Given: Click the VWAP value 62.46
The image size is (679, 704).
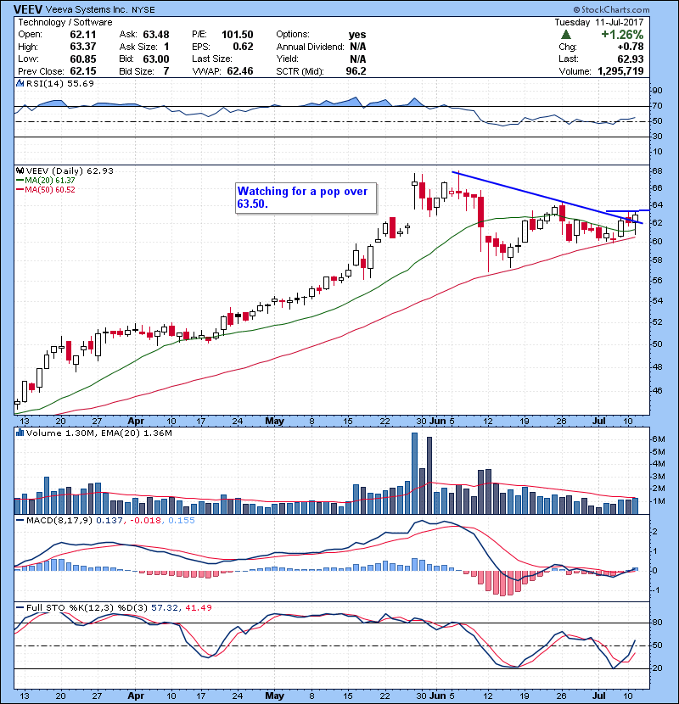Looking at the screenshot, I should [240, 71].
